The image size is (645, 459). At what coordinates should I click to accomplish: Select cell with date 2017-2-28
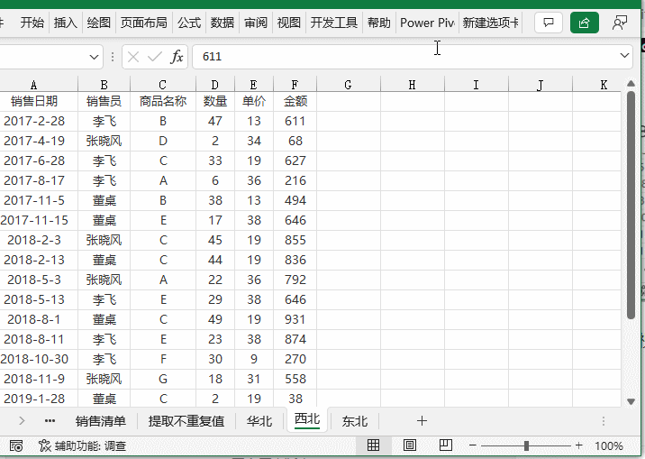pos(39,121)
